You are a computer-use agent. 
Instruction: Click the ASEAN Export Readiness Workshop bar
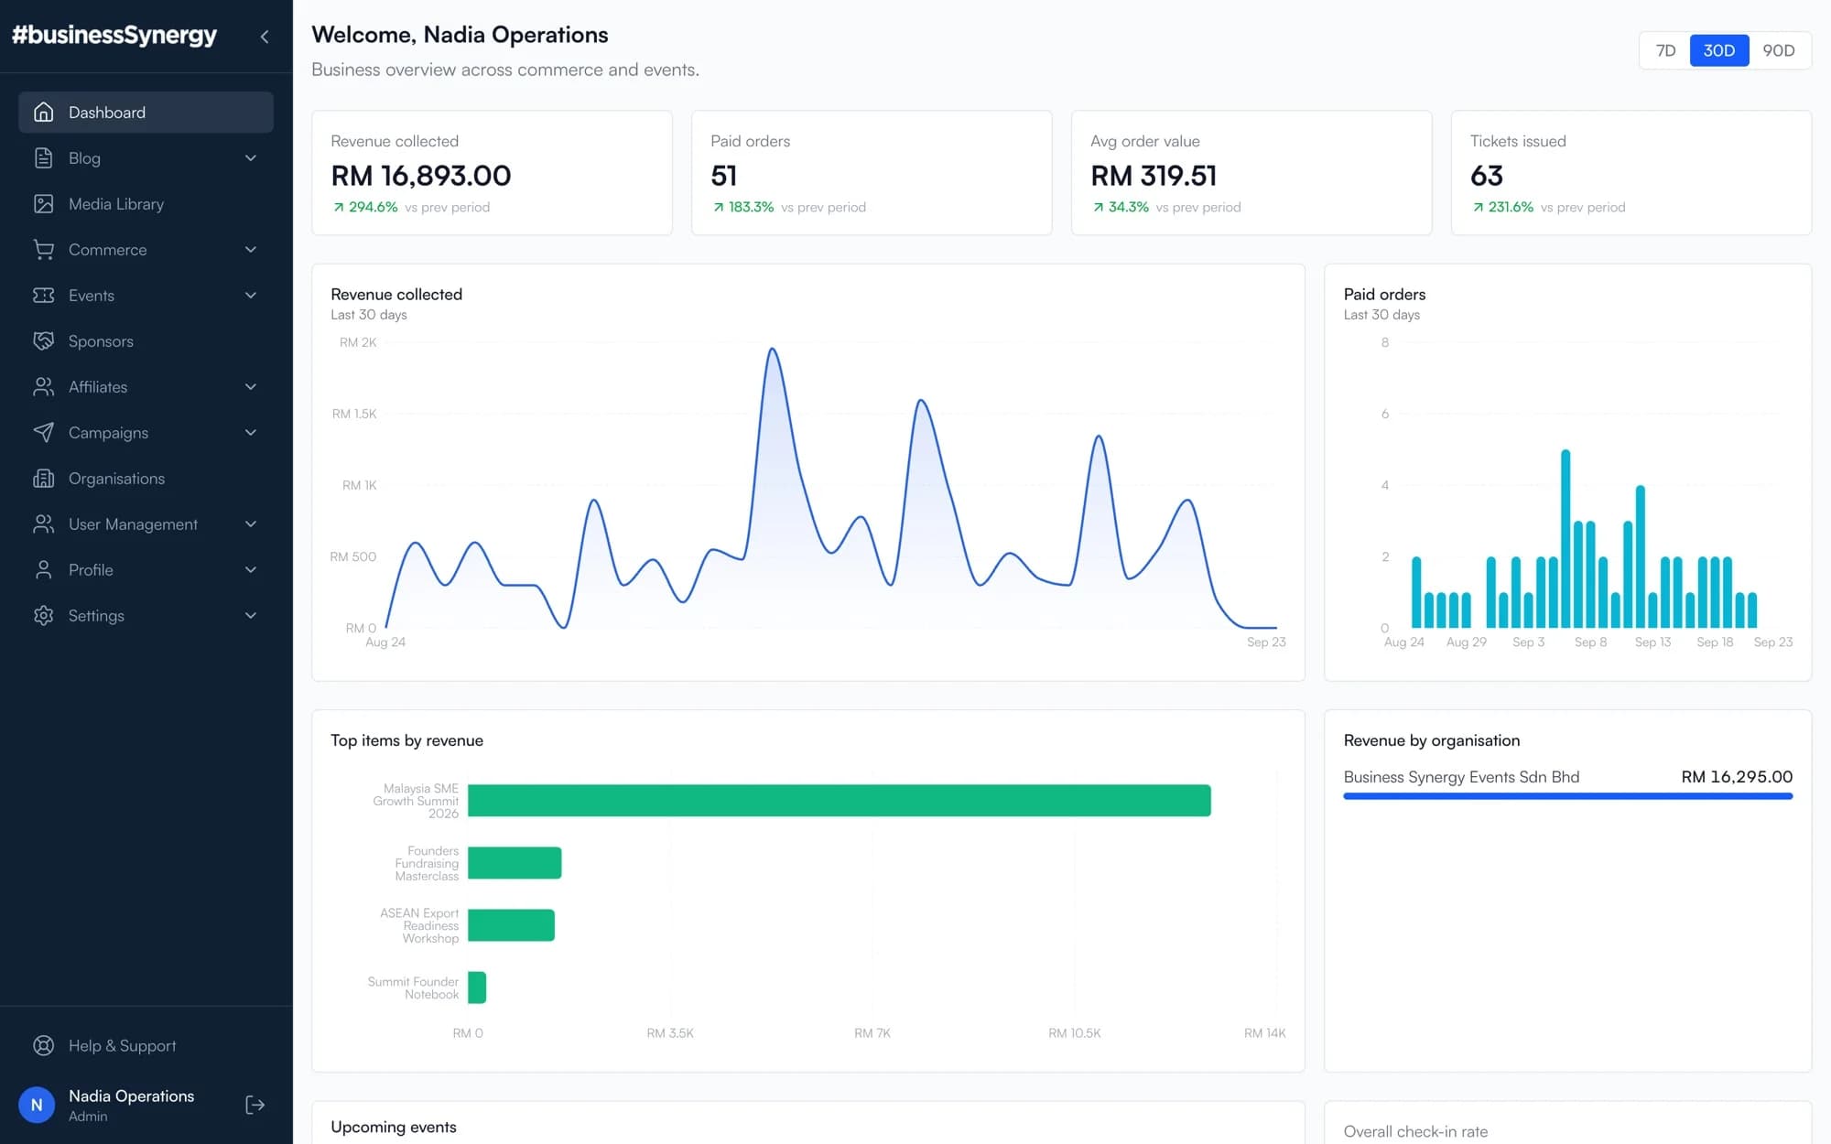[x=511, y=925]
